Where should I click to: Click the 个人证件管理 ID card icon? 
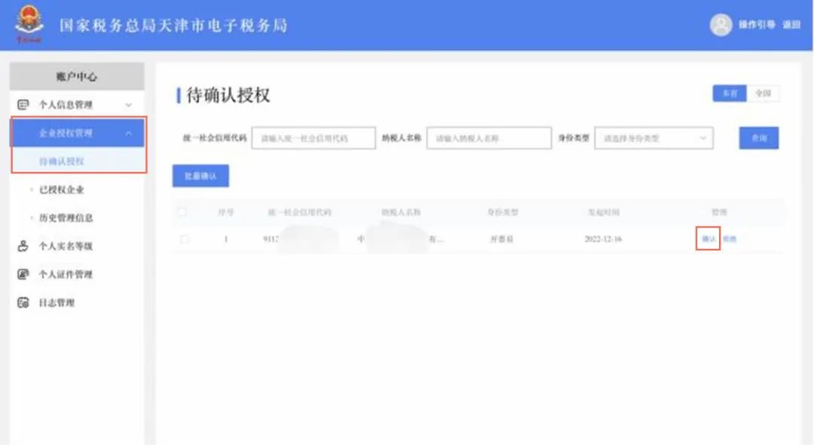tap(23, 275)
